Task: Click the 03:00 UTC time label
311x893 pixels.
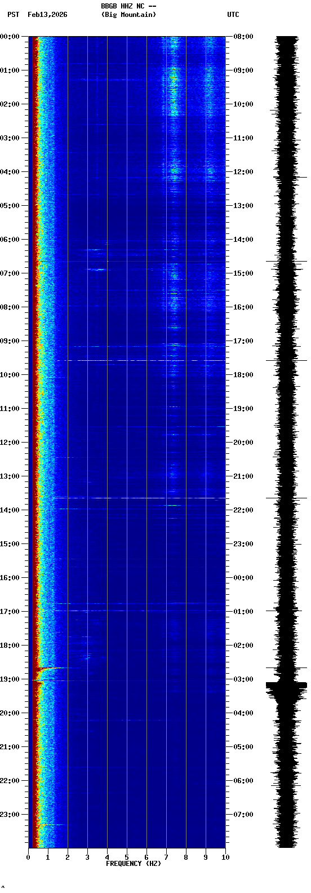Action: (x=243, y=679)
